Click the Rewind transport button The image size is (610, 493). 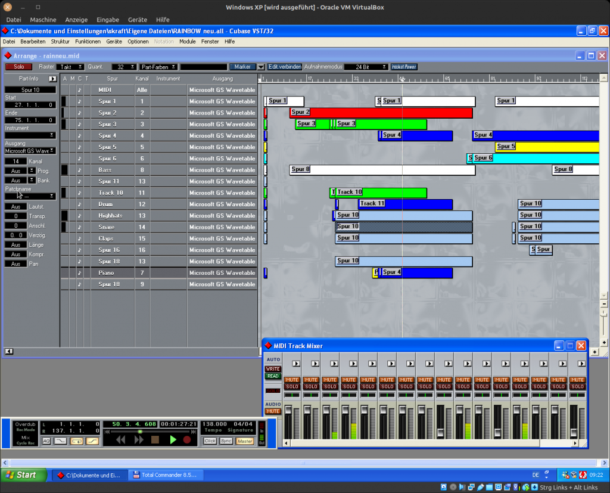pyautogui.click(x=121, y=439)
